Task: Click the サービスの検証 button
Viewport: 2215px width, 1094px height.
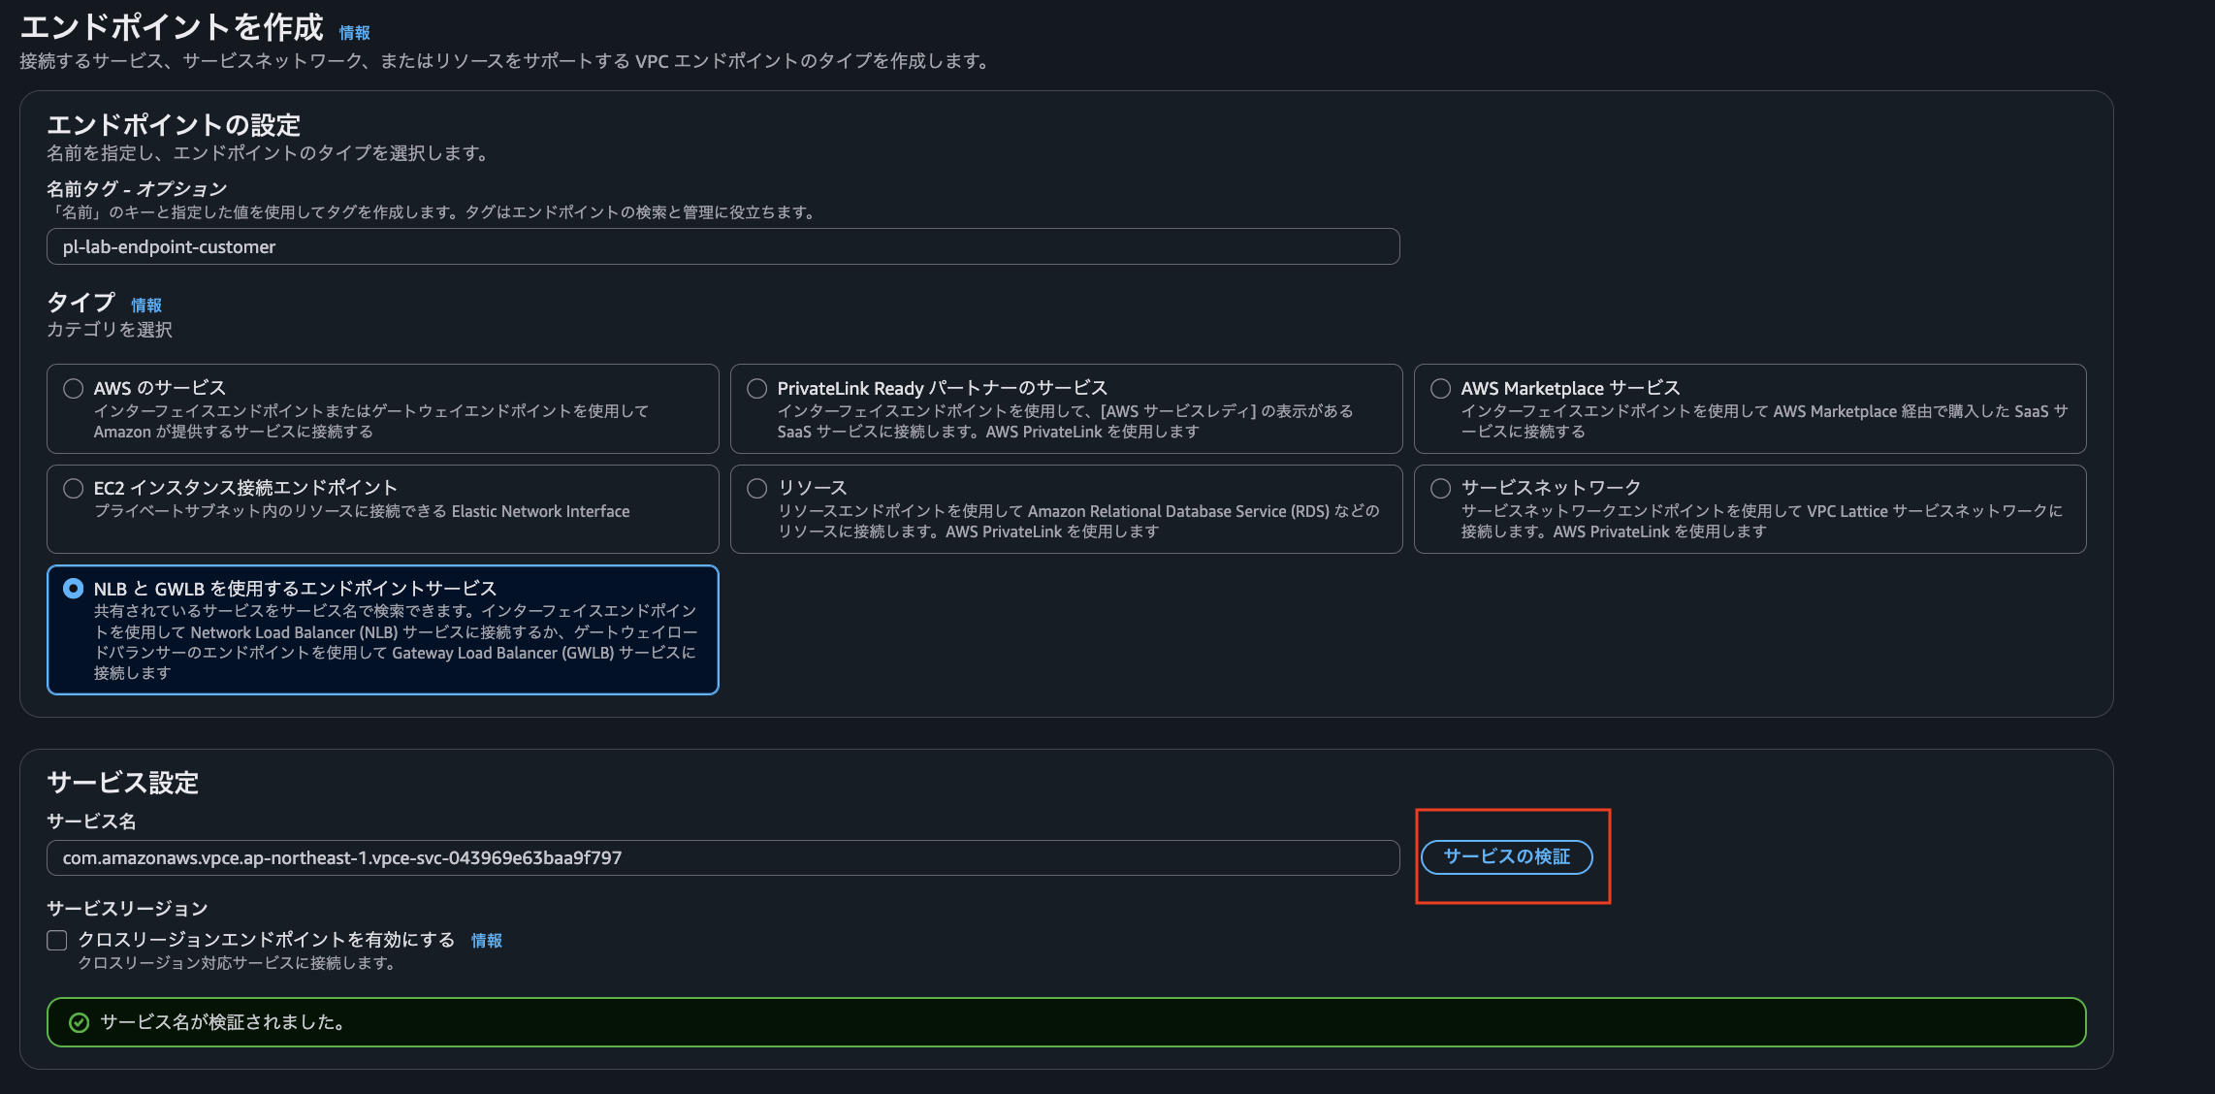Action: tap(1508, 857)
